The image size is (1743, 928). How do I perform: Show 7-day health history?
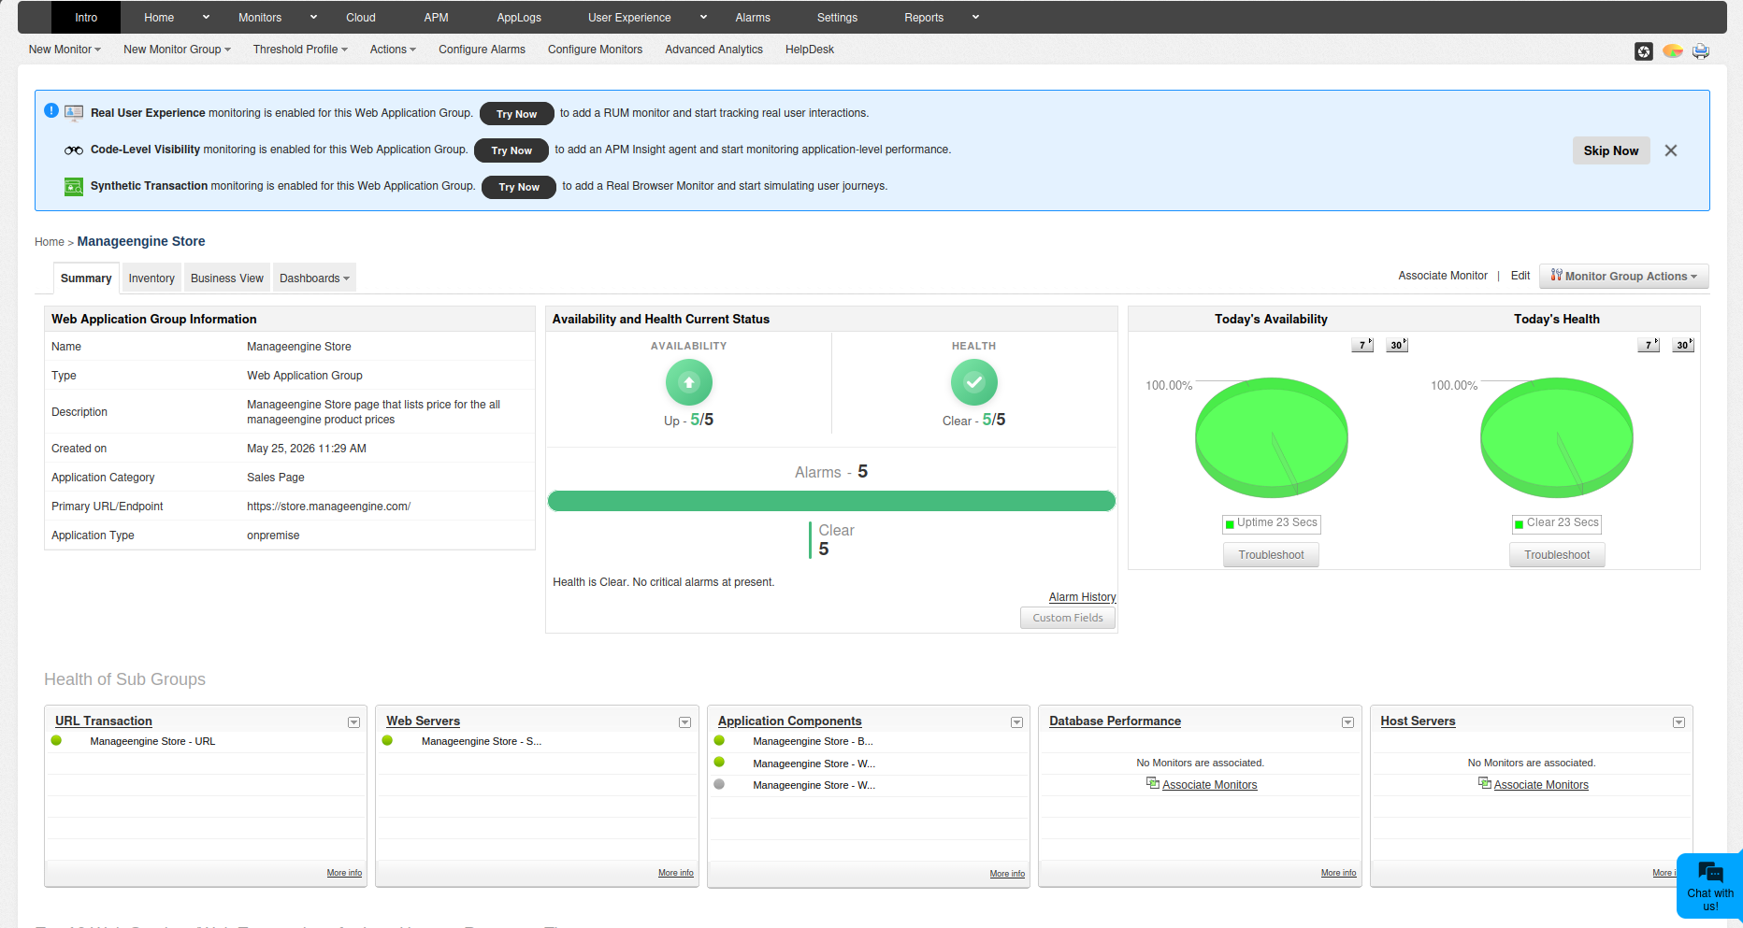tap(1649, 345)
